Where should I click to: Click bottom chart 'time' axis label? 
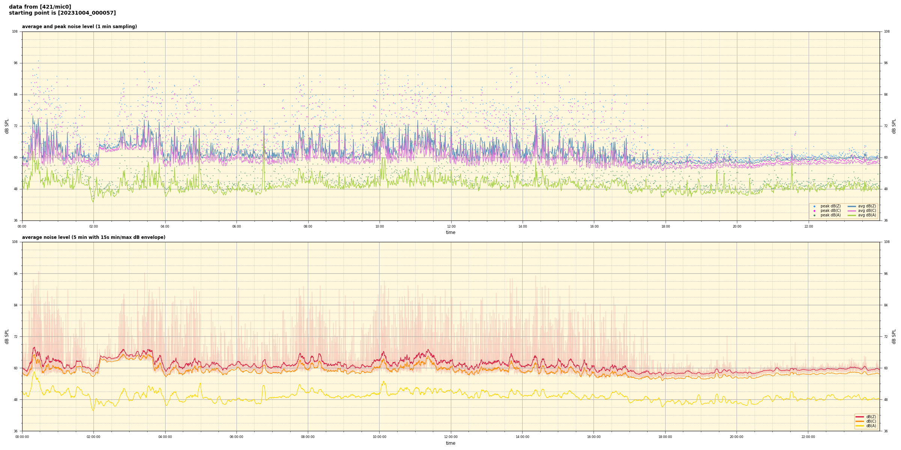[450, 443]
